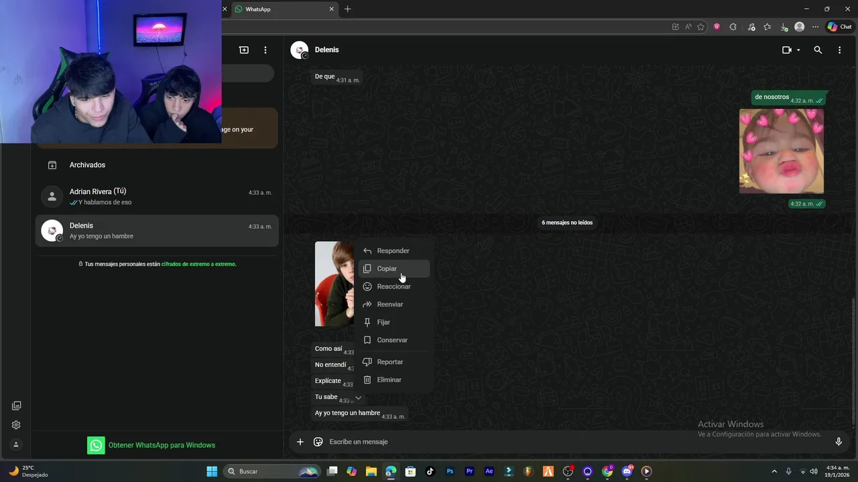The height and width of the screenshot is (482, 858).
Task: Open WhatsApp settings gear
Action: [16, 425]
